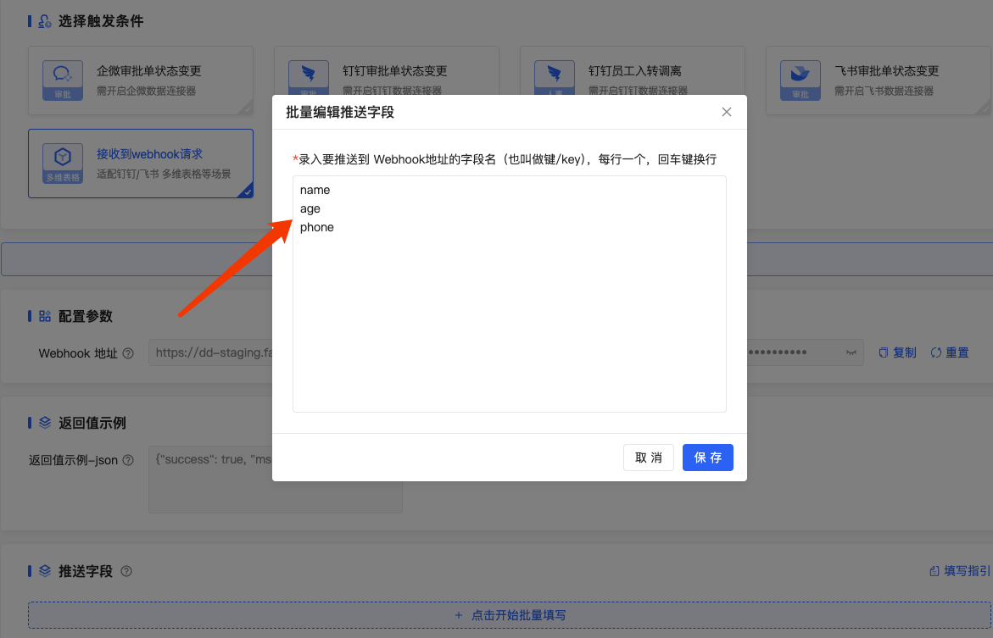Click the 多维表格 cube icon
The image size is (993, 638).
pos(63,164)
